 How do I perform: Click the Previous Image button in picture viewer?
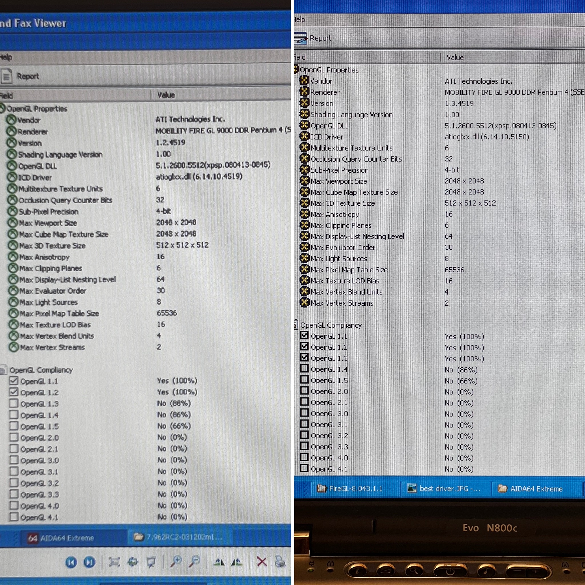pyautogui.click(x=71, y=562)
